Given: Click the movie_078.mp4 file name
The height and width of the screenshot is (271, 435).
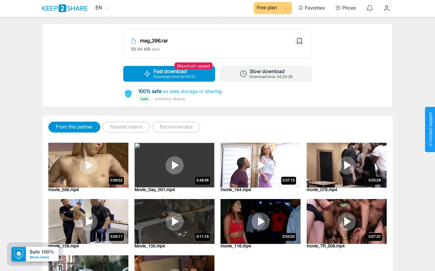Looking at the screenshot, I should pos(322,190).
